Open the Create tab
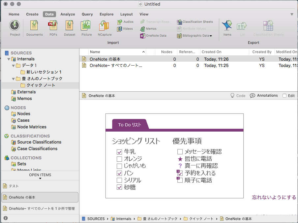 [32, 14]
